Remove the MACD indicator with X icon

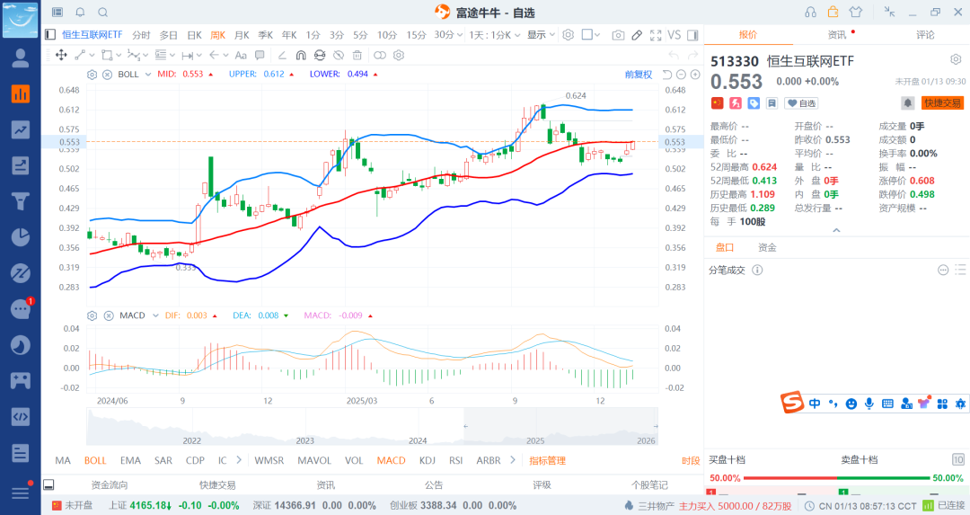tap(107, 315)
